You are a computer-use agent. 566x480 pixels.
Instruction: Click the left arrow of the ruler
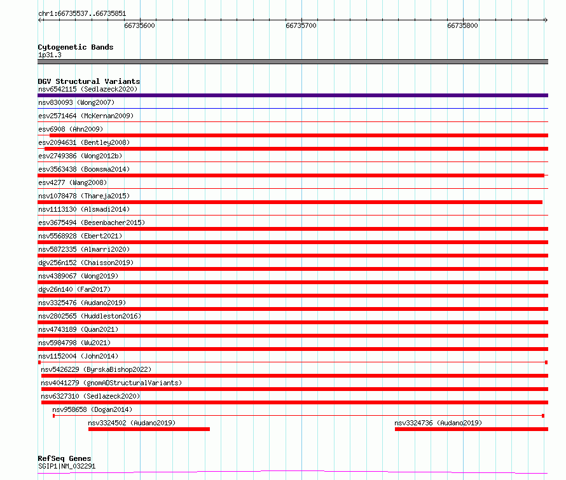40,20
